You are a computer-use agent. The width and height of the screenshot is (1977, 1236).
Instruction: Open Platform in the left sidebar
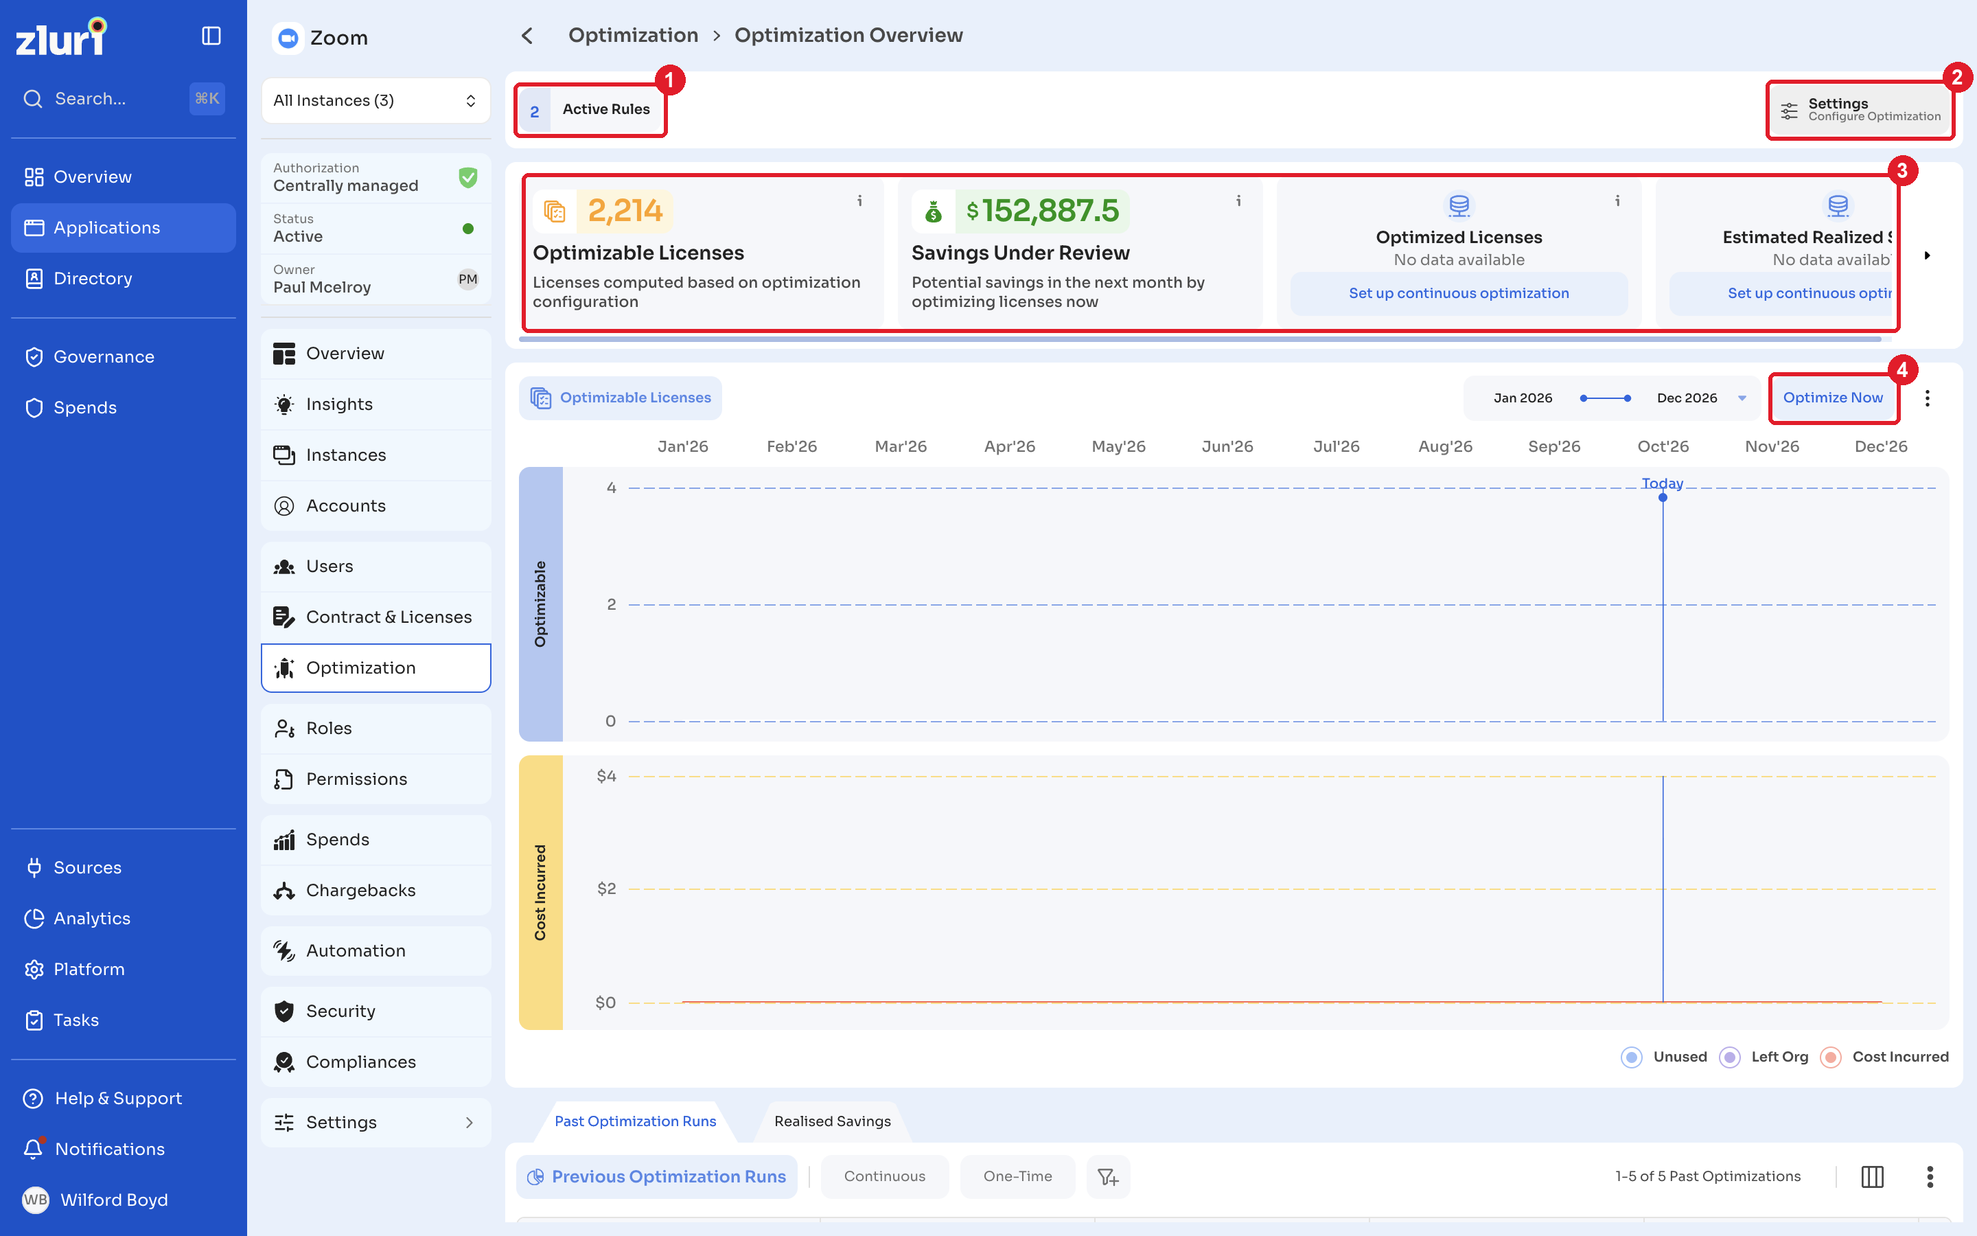pos(89,969)
